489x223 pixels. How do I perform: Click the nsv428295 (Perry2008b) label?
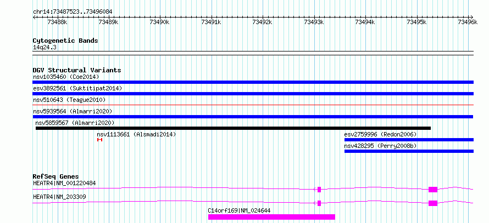coord(380,146)
